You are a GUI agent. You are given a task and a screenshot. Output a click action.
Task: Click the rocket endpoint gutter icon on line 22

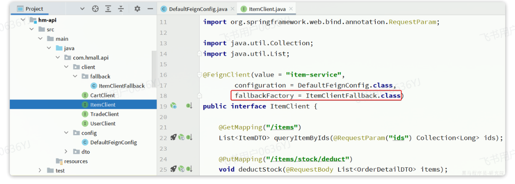[x=173, y=138]
